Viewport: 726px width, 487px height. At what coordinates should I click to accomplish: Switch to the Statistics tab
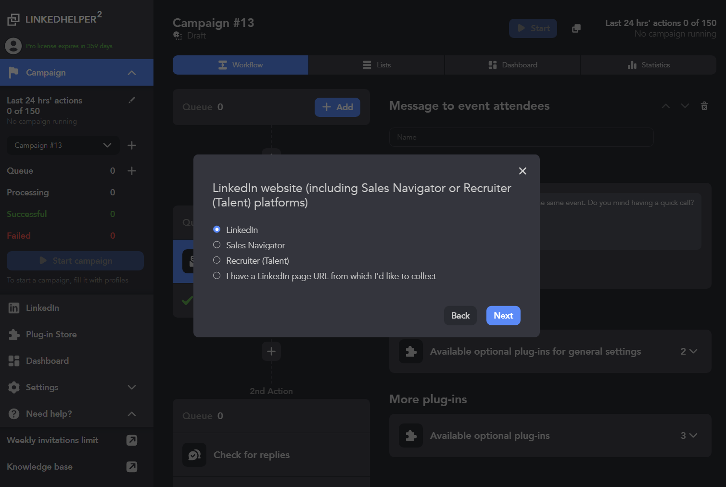[x=649, y=65]
